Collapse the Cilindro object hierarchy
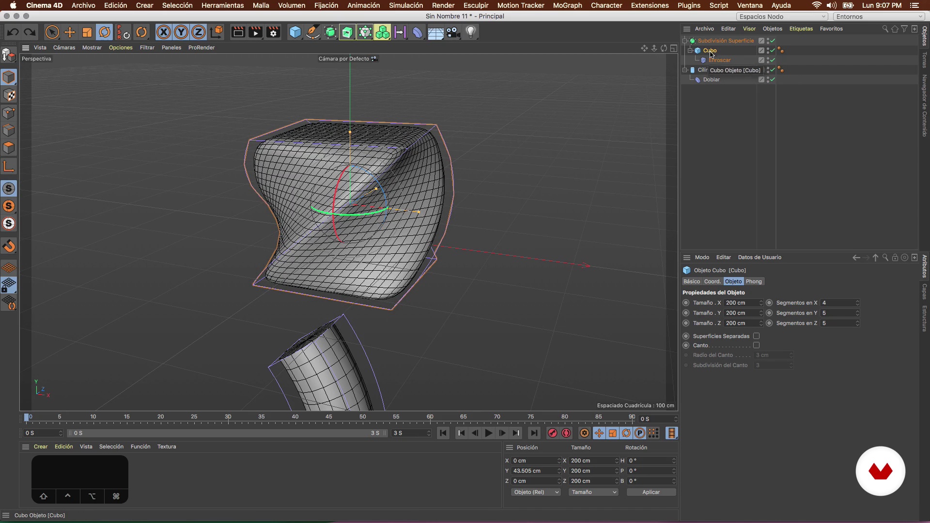The height and width of the screenshot is (523, 930). click(685, 70)
